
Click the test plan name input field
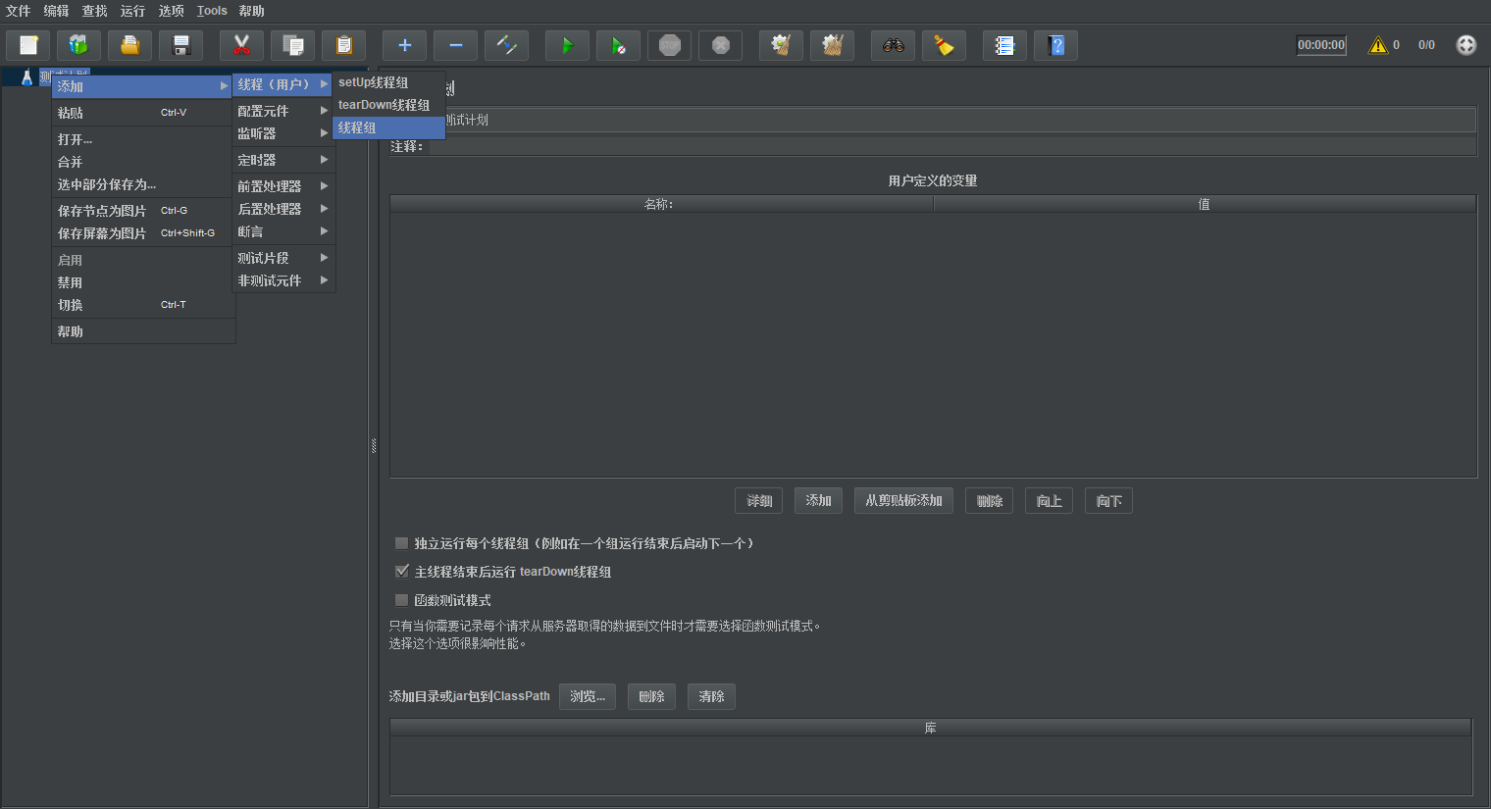[x=960, y=120]
